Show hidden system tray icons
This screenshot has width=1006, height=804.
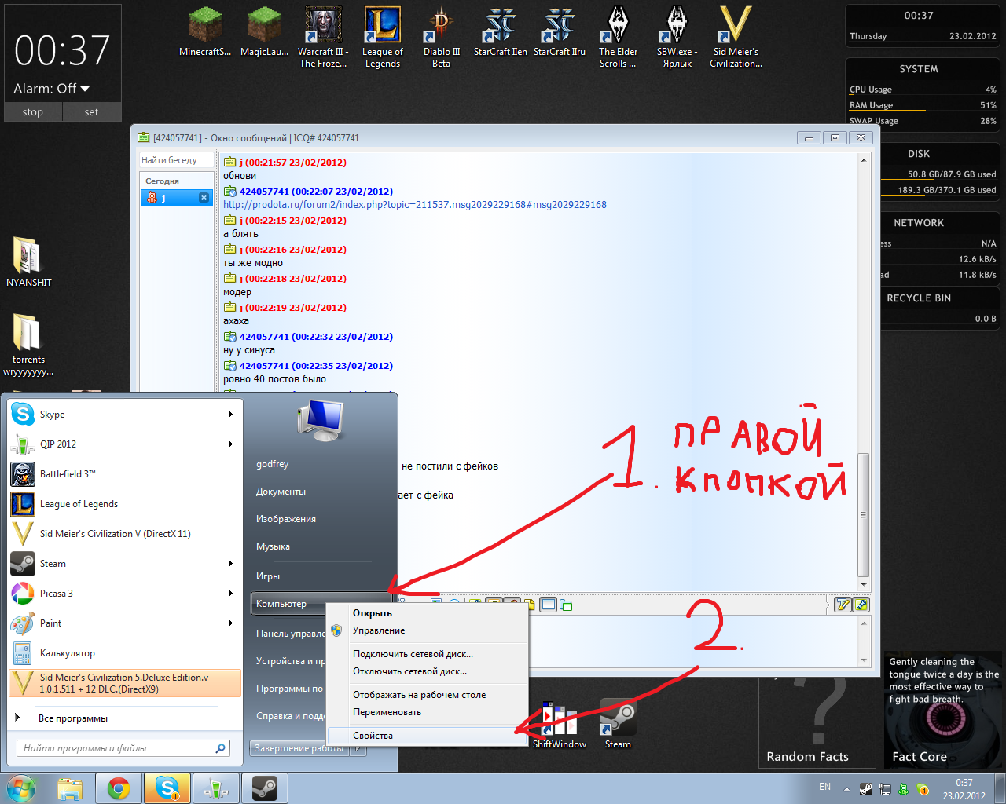(x=846, y=789)
